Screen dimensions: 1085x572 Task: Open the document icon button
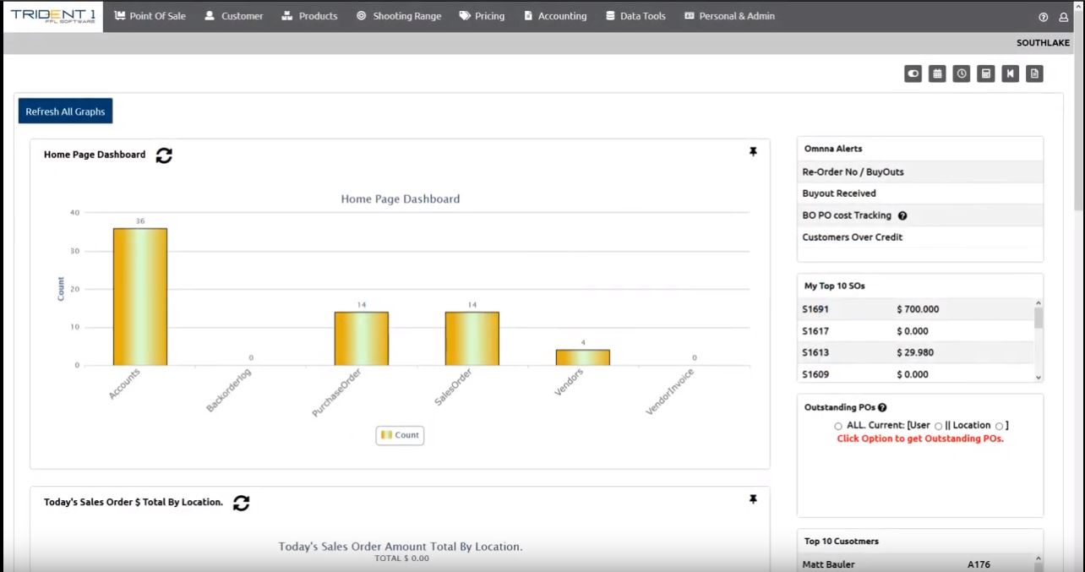(1034, 74)
